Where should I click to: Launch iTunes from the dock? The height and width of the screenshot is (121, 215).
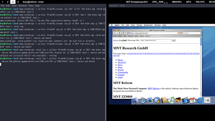coord(171,100)
